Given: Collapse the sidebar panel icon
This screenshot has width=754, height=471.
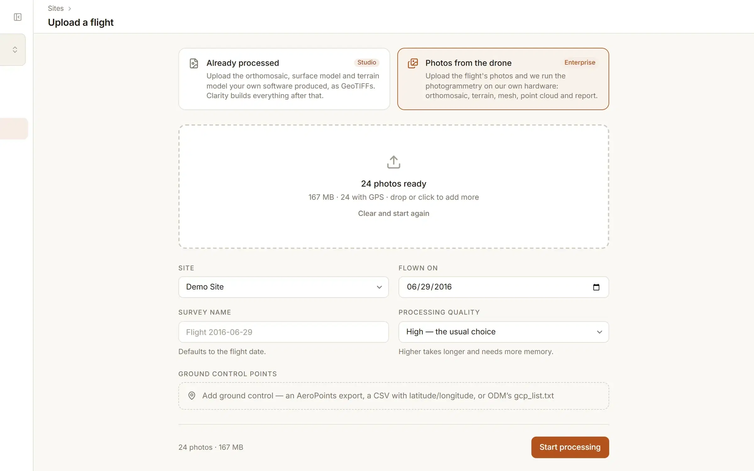Looking at the screenshot, I should 18,17.
